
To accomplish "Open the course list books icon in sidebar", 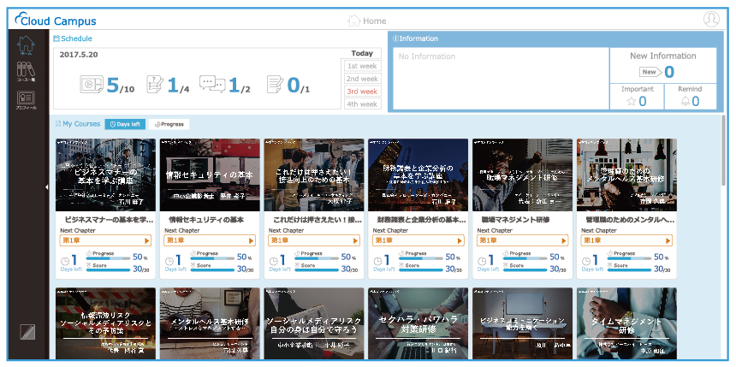I will coord(27,73).
